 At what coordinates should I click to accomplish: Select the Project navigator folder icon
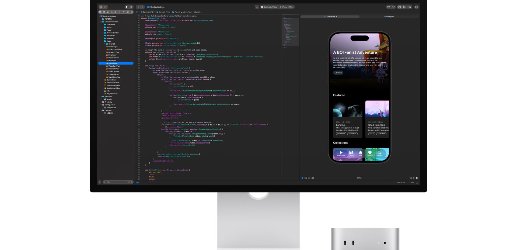[x=100, y=12]
